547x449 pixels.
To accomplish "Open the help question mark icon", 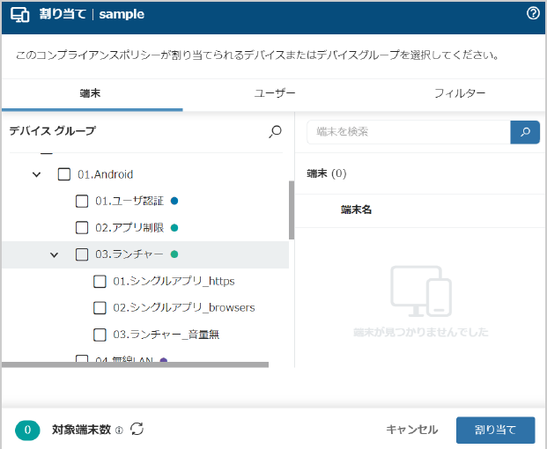I will click(533, 13).
